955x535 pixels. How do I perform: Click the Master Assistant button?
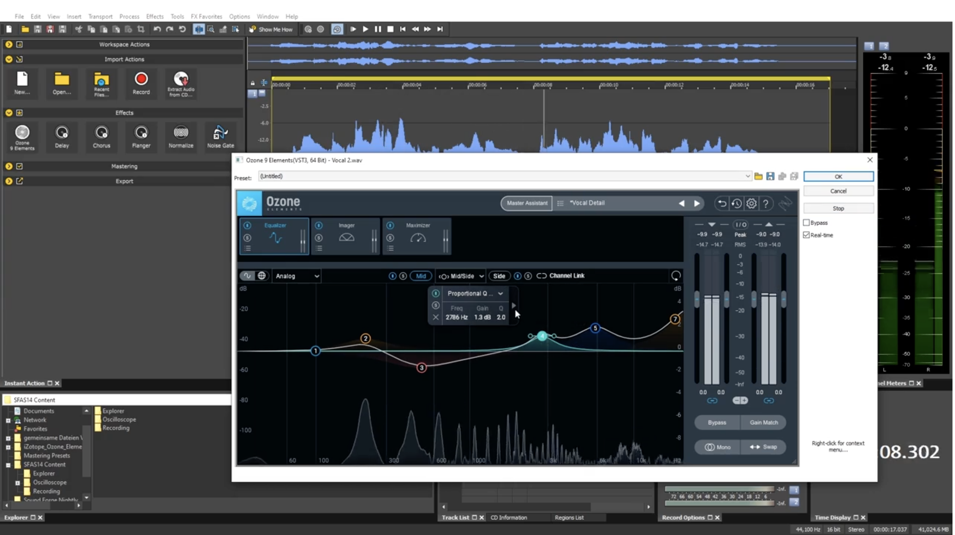tap(527, 203)
